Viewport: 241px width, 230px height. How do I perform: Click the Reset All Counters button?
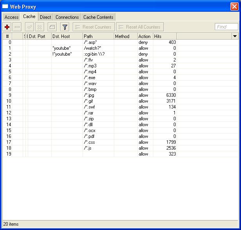140,27
